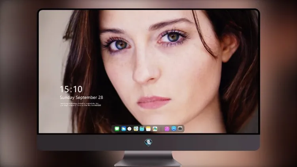297x167 pixels.
Task: Click the small description text under the date
Action: pyautogui.click(x=80, y=104)
